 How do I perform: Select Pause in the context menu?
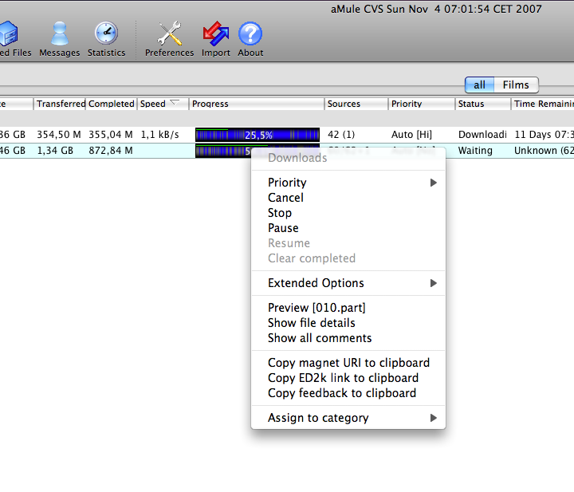click(x=283, y=228)
